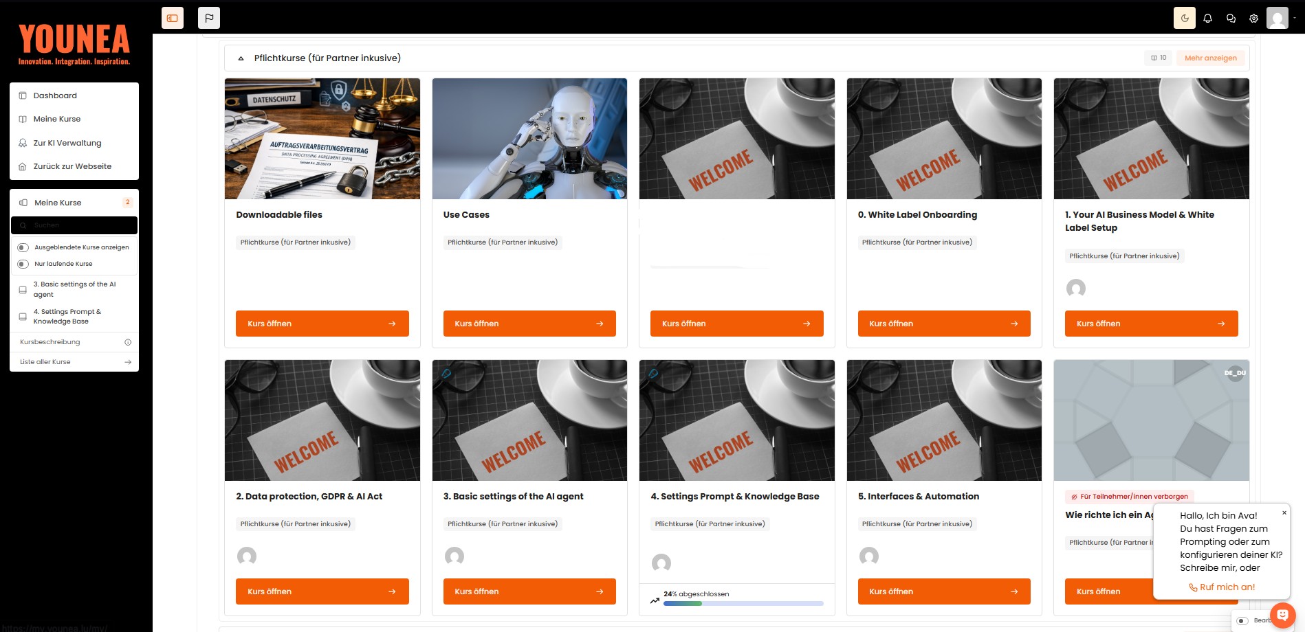
Task: Open notifications bell icon
Action: tap(1207, 19)
